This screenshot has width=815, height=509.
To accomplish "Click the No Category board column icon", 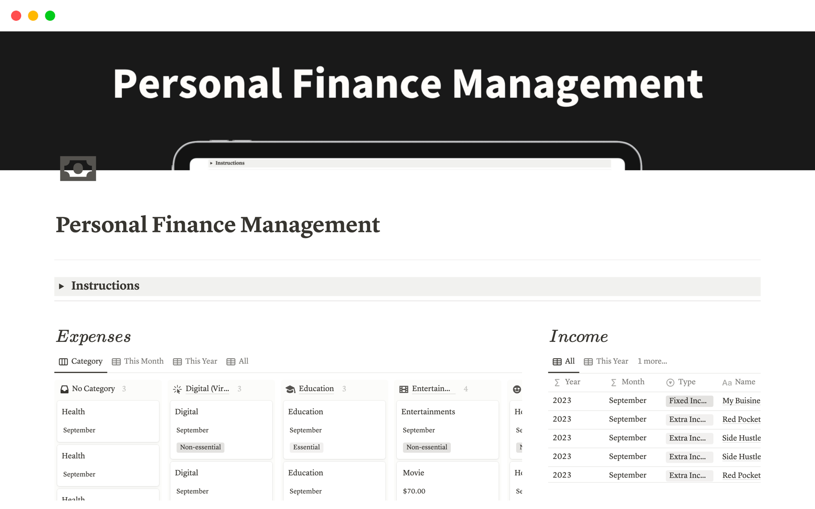I will click(64, 388).
